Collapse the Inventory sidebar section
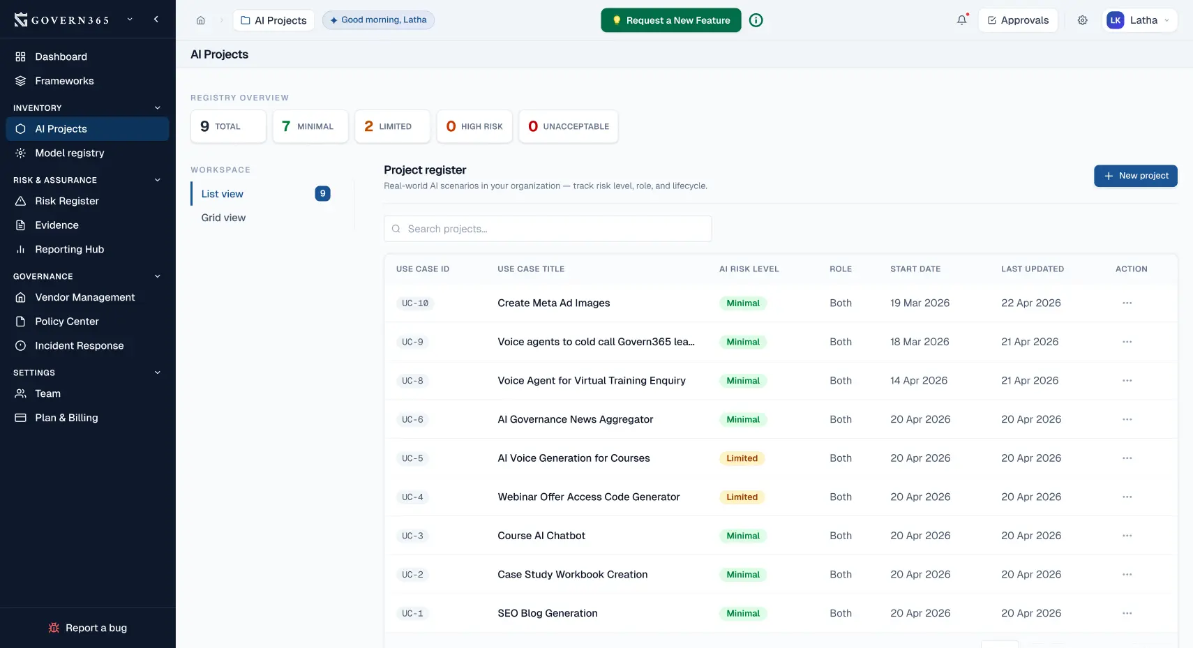This screenshot has width=1193, height=648. [x=157, y=108]
